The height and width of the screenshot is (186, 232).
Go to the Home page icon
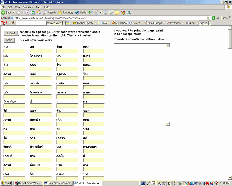[39, 13]
